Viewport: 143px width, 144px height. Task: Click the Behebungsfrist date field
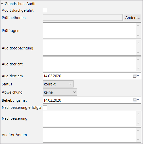pyautogui.click(x=92, y=100)
